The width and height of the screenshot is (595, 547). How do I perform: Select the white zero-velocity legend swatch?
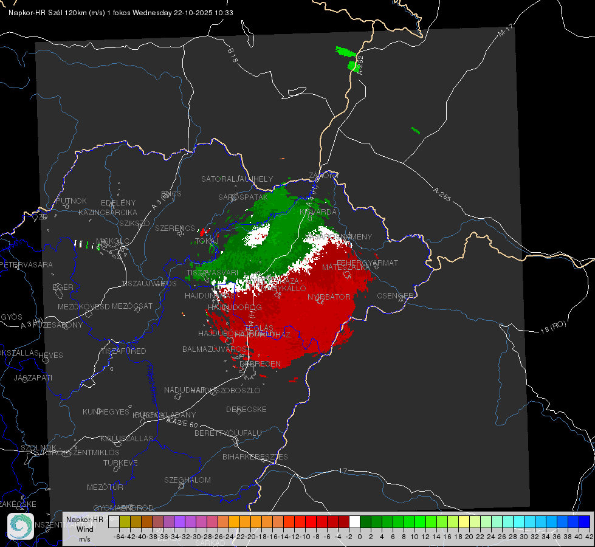pyautogui.click(x=354, y=521)
